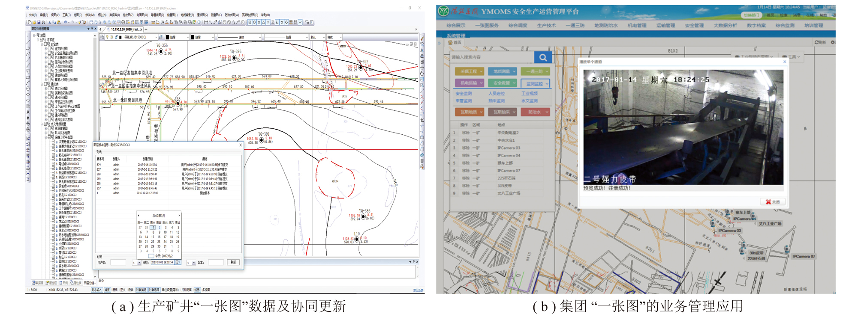861x314 pixels.
Task: Click the 关闭 button in video popup
Action: click(773, 201)
